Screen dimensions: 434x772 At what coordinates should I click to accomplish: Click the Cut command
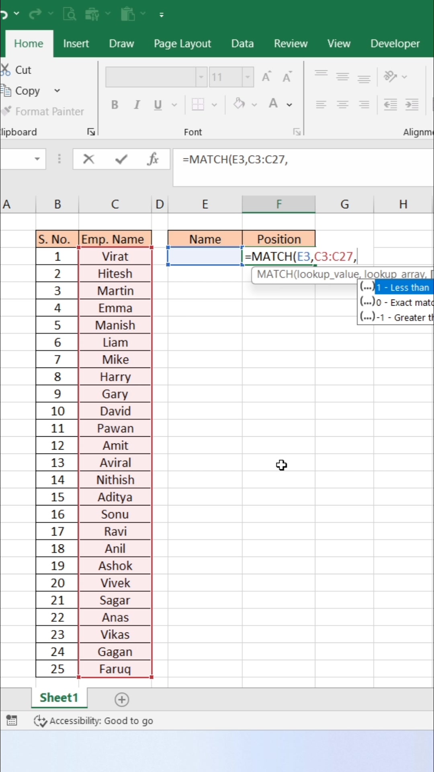pos(16,70)
